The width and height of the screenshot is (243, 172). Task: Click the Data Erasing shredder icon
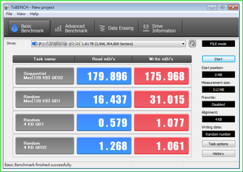pyautogui.click(x=102, y=28)
